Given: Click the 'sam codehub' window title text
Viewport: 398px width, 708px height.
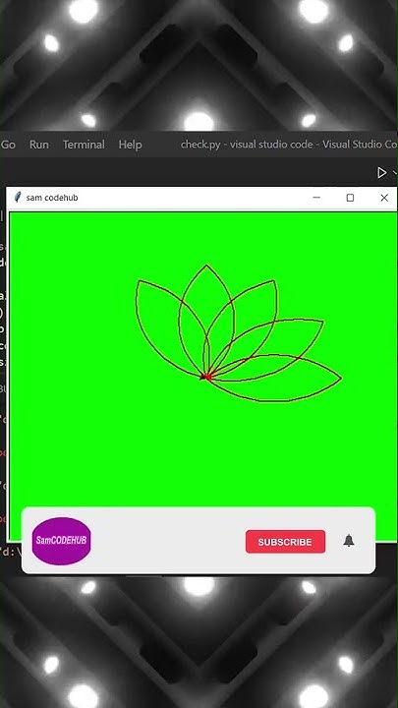Looking at the screenshot, I should (x=52, y=198).
